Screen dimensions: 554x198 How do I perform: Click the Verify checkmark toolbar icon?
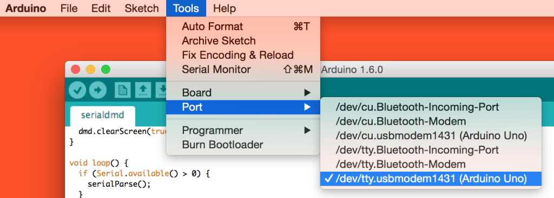coord(77,91)
